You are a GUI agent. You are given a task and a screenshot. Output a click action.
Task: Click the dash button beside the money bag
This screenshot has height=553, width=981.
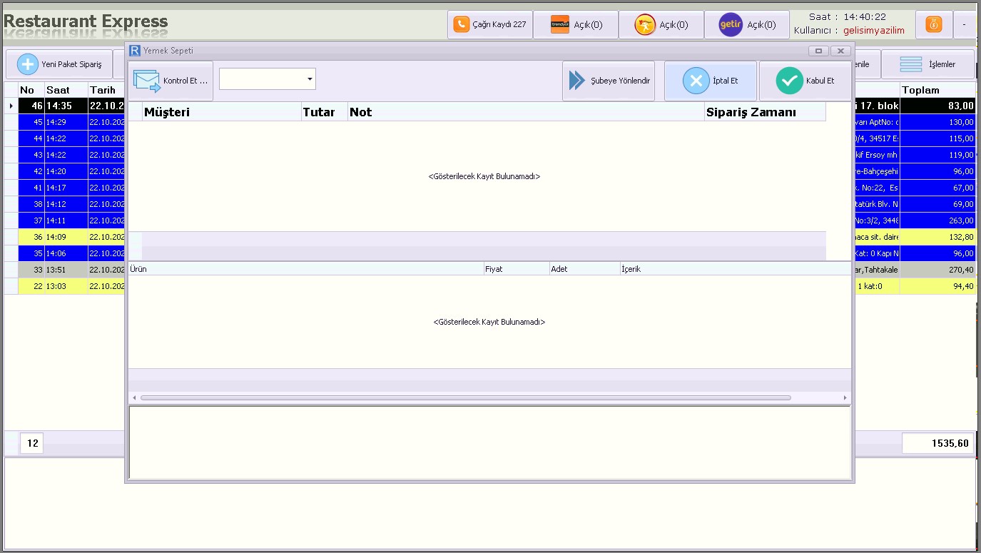pos(965,24)
